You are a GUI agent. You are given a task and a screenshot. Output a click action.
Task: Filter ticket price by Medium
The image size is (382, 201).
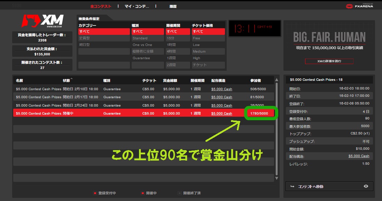[208, 52]
